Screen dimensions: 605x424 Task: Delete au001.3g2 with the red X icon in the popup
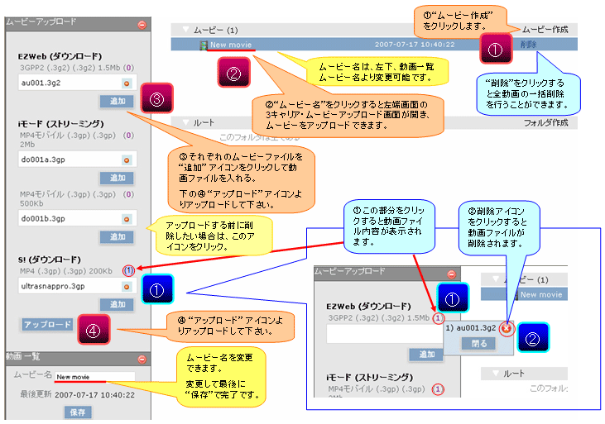(507, 329)
